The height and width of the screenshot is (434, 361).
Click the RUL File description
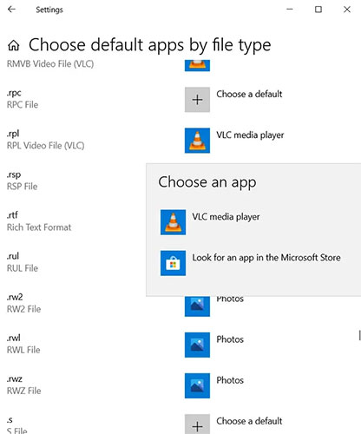pyautogui.click(x=23, y=268)
